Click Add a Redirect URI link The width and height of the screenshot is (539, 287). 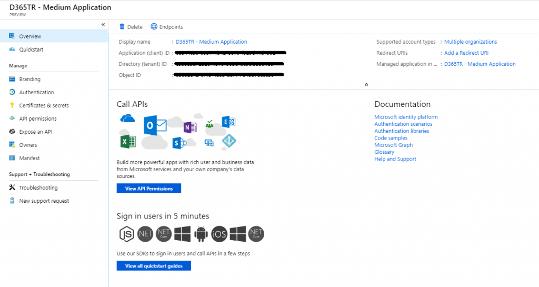click(466, 53)
